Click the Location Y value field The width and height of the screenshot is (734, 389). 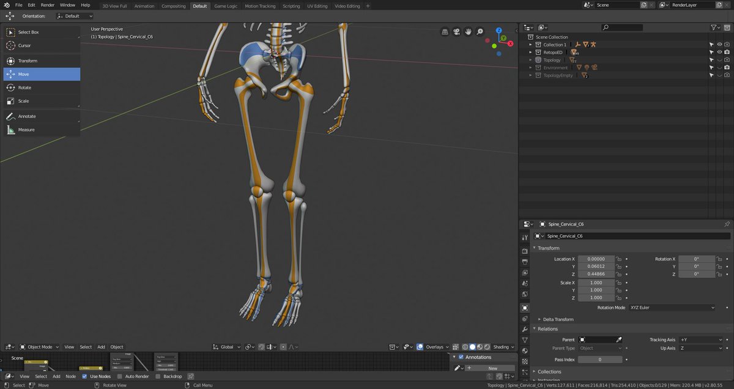(x=596, y=267)
